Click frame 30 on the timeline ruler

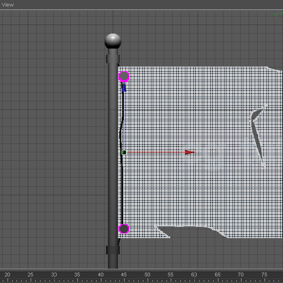pyautogui.click(x=54, y=275)
